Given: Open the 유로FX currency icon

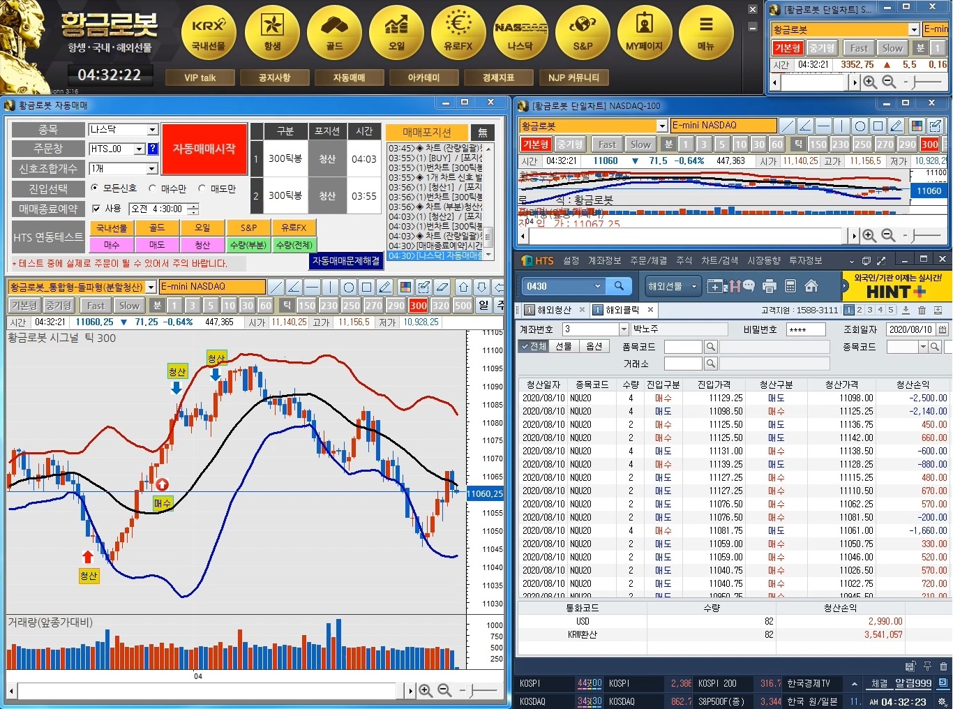Looking at the screenshot, I should coord(458,33).
